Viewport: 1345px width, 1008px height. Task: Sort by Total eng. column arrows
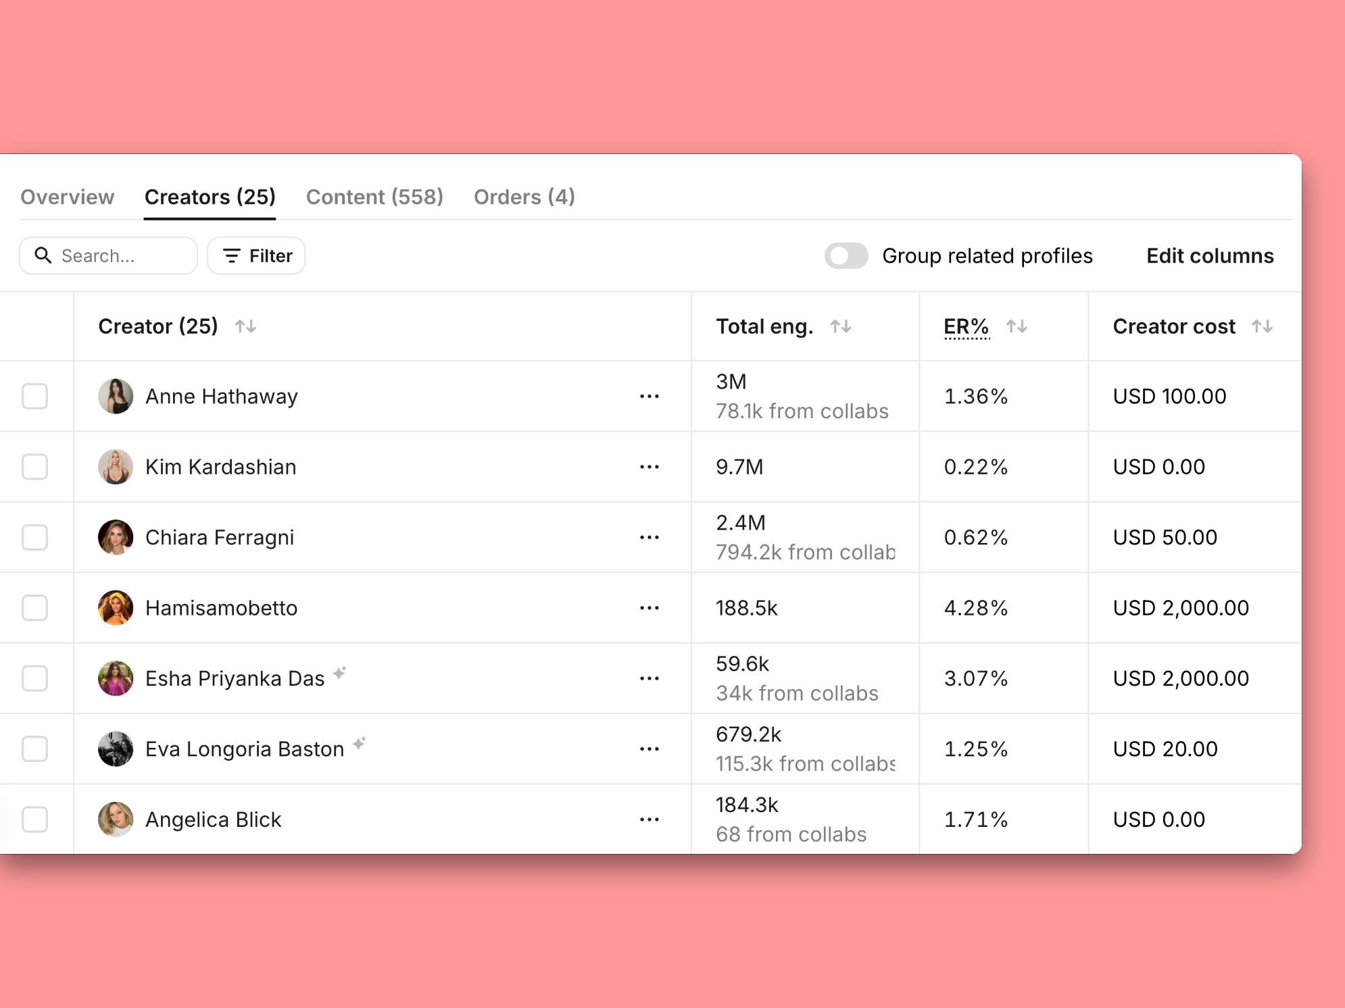840,327
